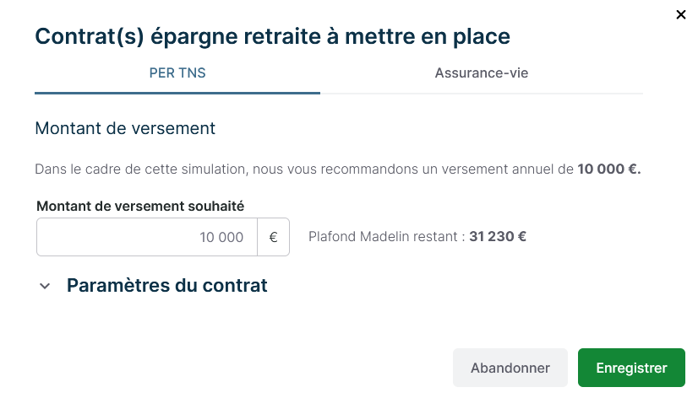The width and height of the screenshot is (698, 398).
Task: Click the bold recommended 10 000 € amount
Action: 608,169
